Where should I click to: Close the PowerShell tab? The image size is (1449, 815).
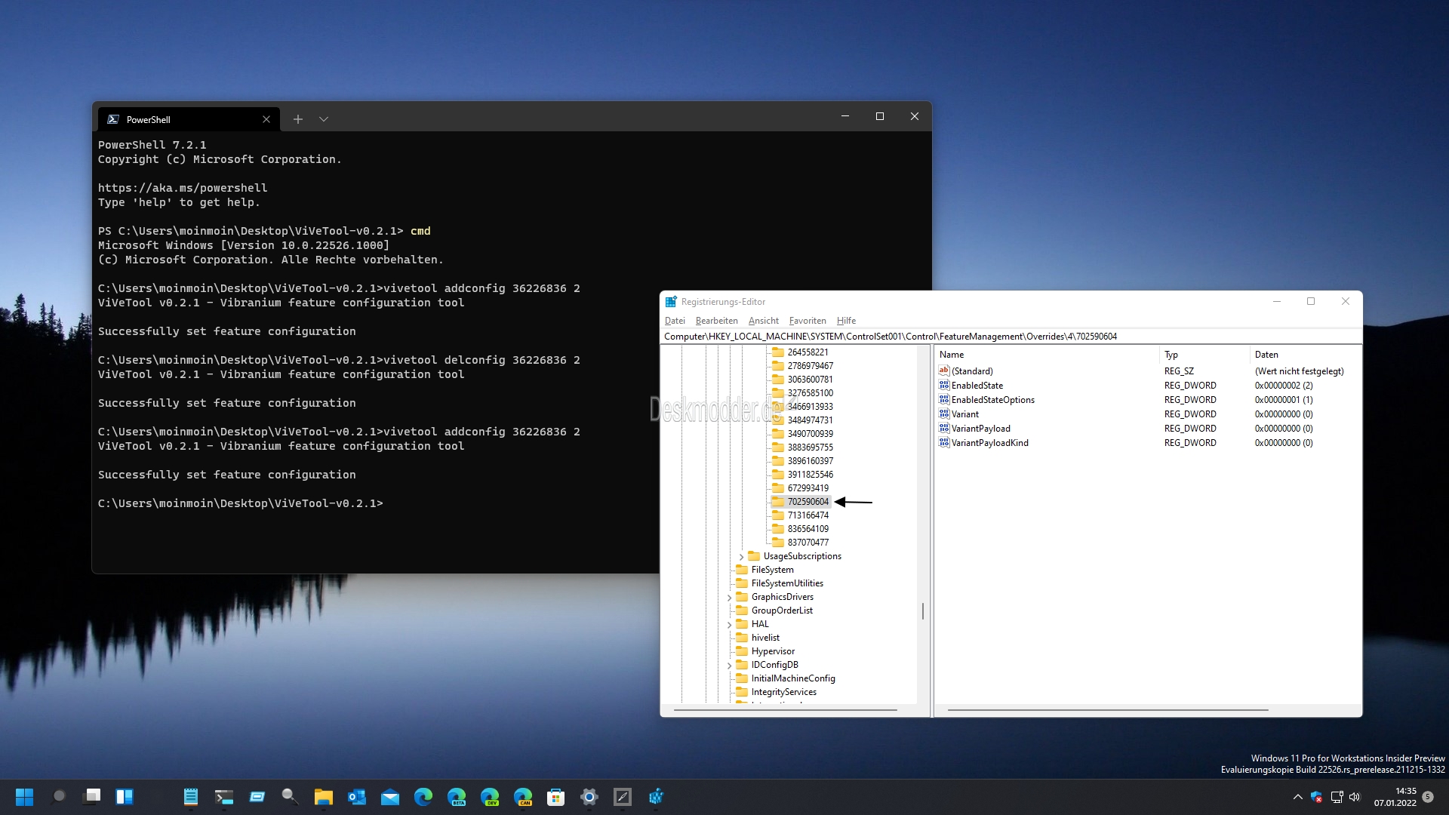[266, 119]
